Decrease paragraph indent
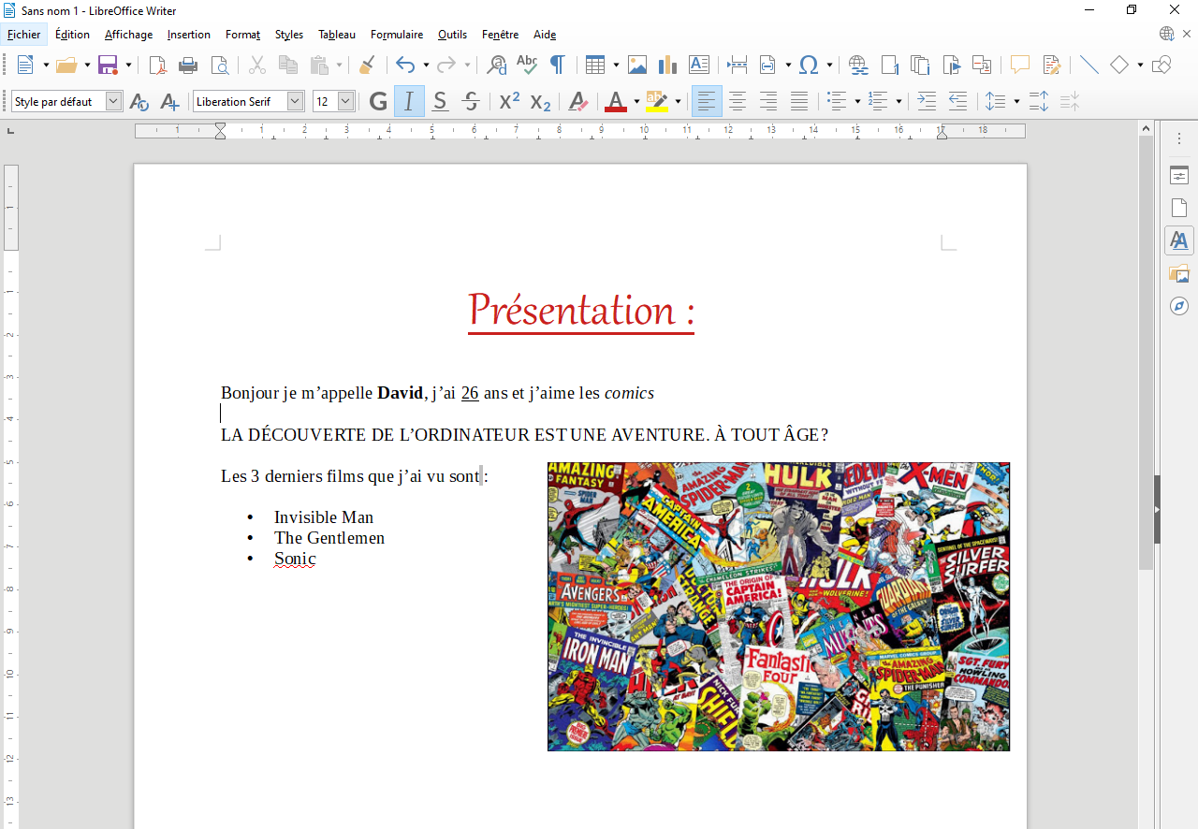The width and height of the screenshot is (1198, 829). click(957, 101)
